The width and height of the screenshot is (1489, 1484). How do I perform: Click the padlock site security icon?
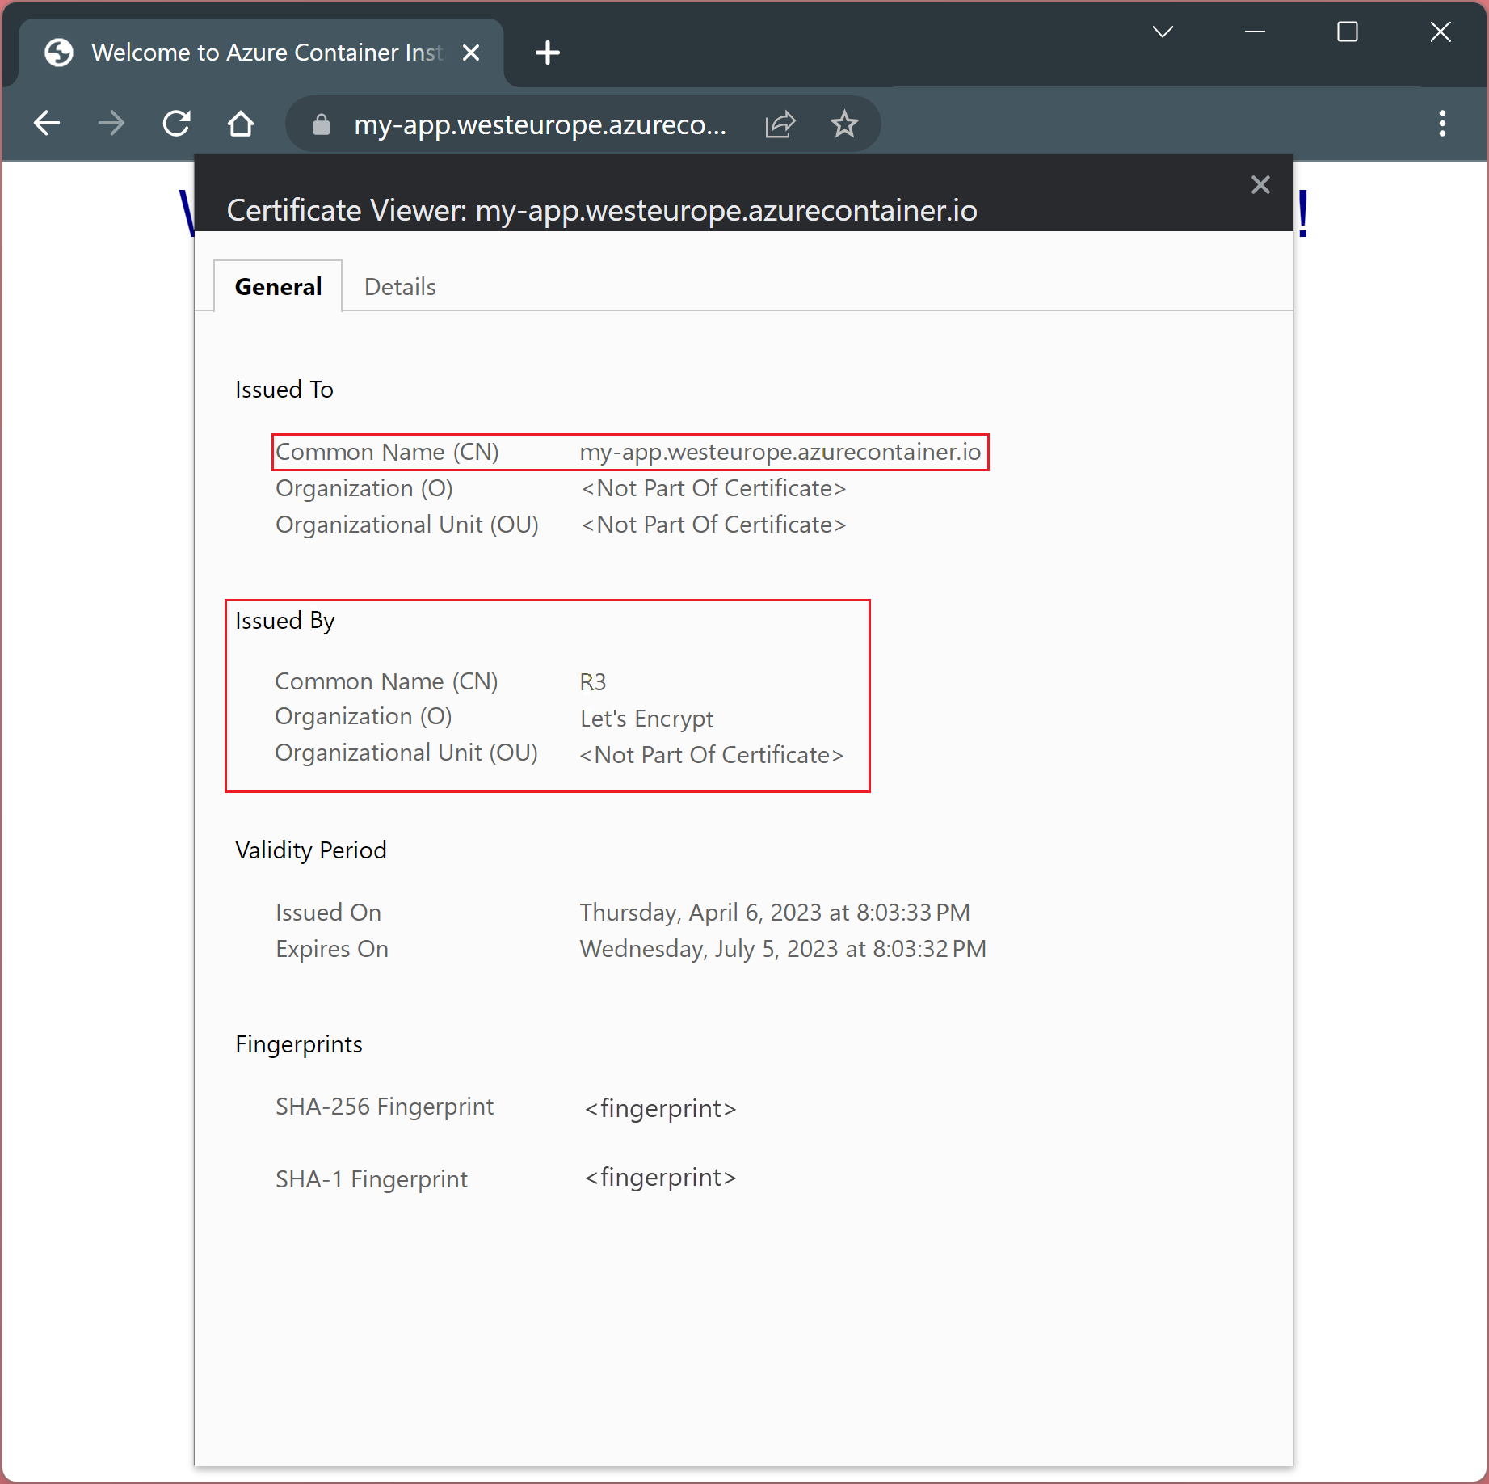[322, 124]
